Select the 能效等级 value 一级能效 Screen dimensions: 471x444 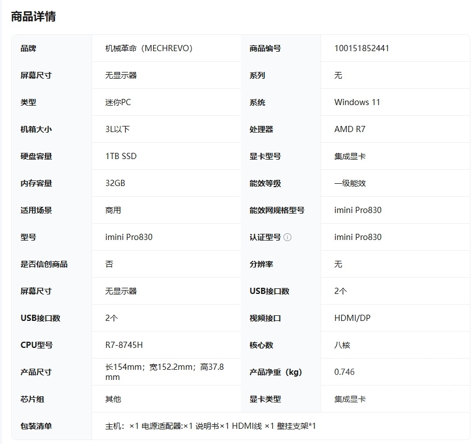tap(350, 183)
